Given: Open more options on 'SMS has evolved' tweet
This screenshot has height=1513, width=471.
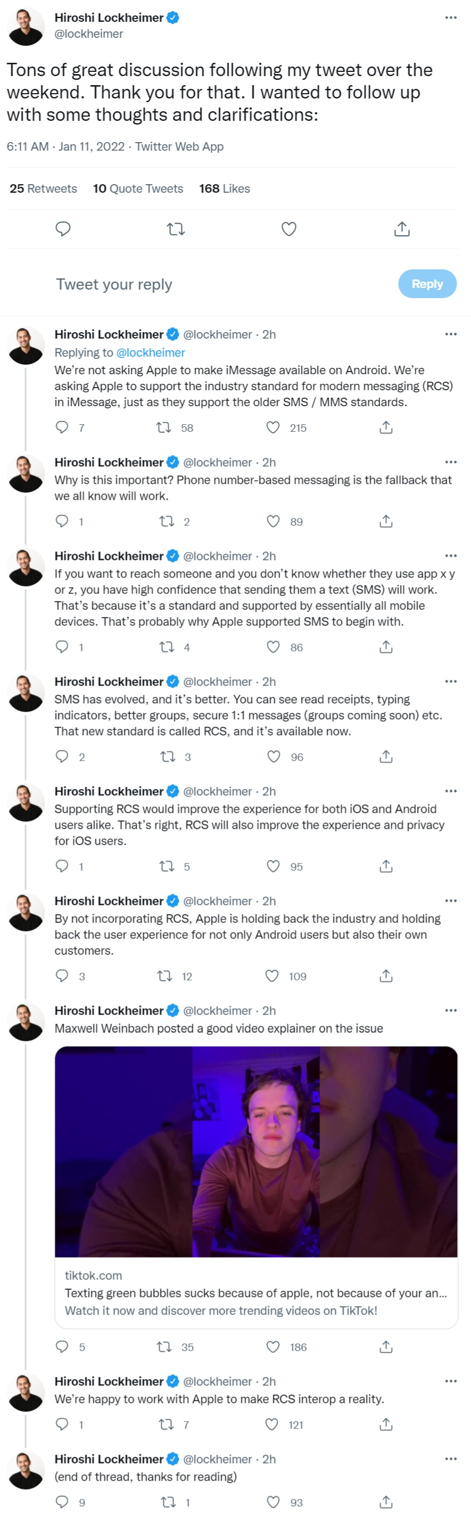Looking at the screenshot, I should pos(450,681).
